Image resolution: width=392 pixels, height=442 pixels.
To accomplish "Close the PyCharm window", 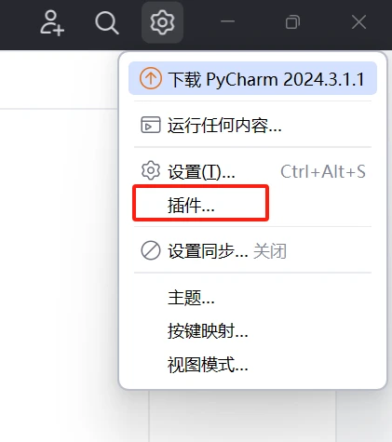I will coord(358,22).
